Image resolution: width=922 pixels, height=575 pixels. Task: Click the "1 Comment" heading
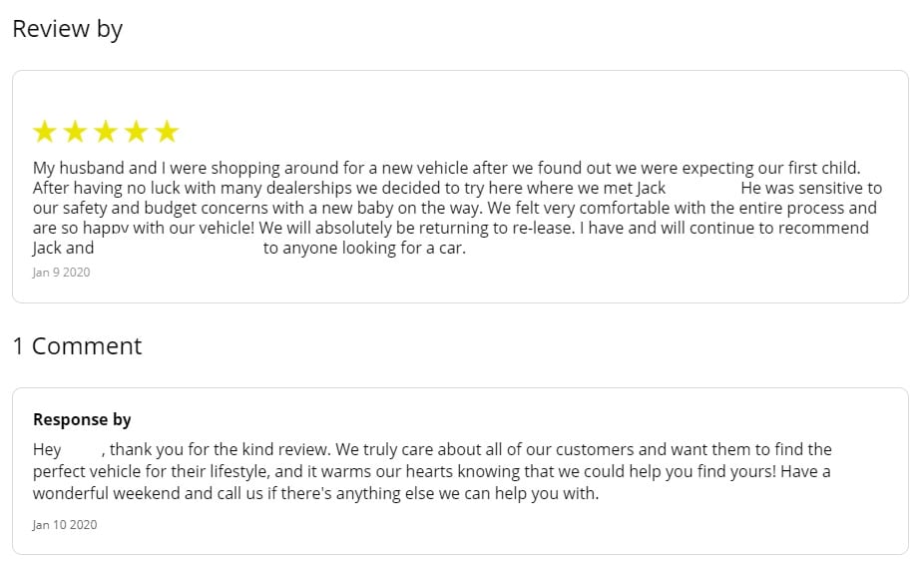click(x=77, y=346)
